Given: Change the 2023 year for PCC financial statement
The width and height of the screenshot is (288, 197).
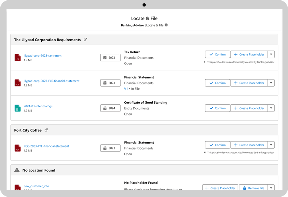Looking at the screenshot, I should point(110,148).
